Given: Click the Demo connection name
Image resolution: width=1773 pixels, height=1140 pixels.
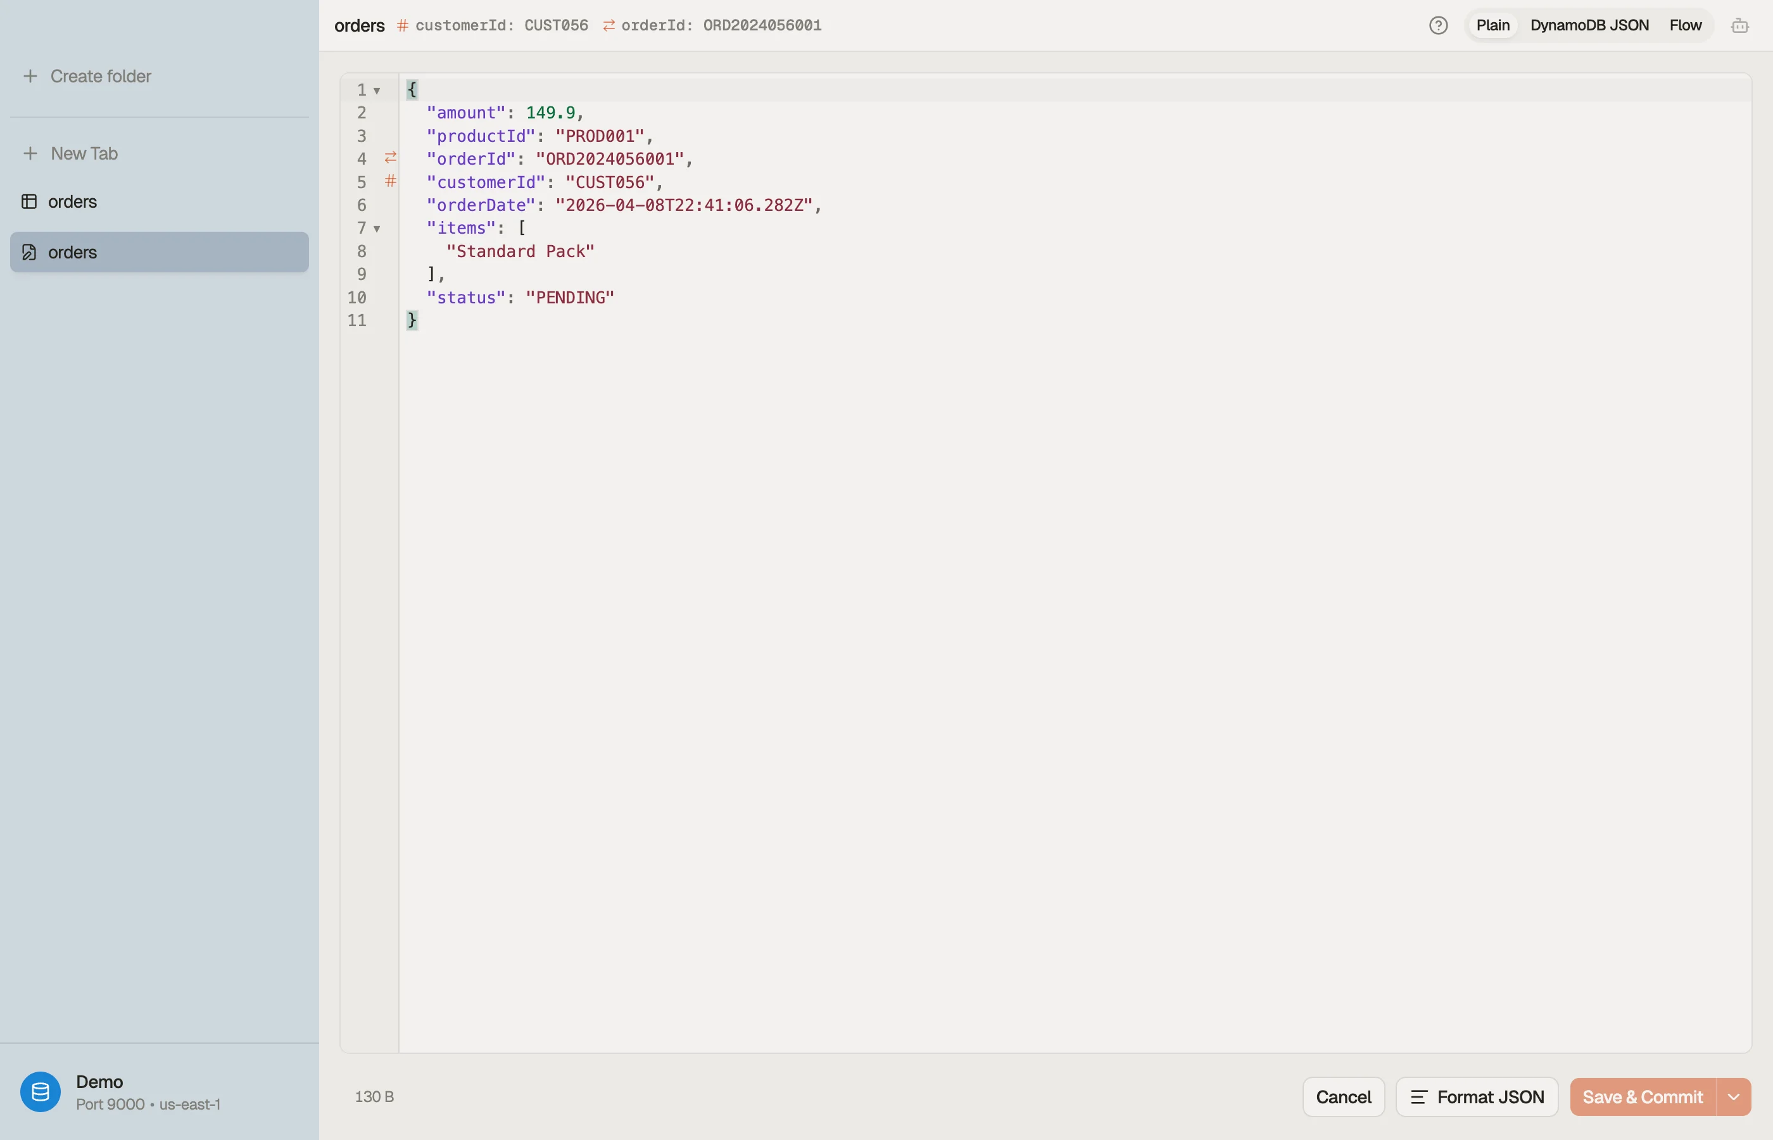Looking at the screenshot, I should (x=99, y=1082).
